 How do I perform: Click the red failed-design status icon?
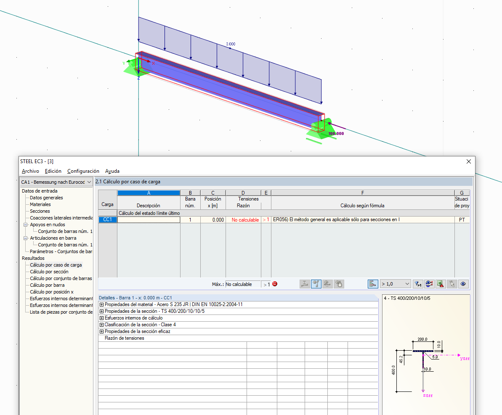click(275, 284)
